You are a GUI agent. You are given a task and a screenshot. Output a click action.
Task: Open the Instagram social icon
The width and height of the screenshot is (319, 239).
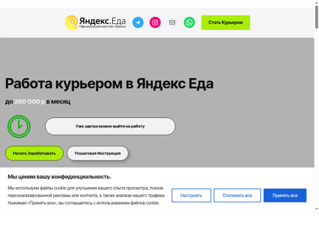(x=155, y=22)
